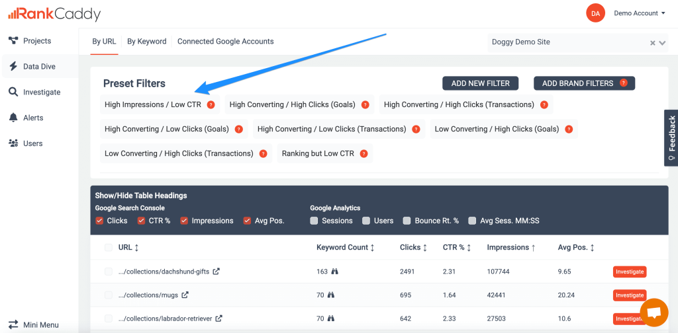Click binoculars icon in collections/mugs row
Viewport: 678px width, 333px height.
coord(331,295)
